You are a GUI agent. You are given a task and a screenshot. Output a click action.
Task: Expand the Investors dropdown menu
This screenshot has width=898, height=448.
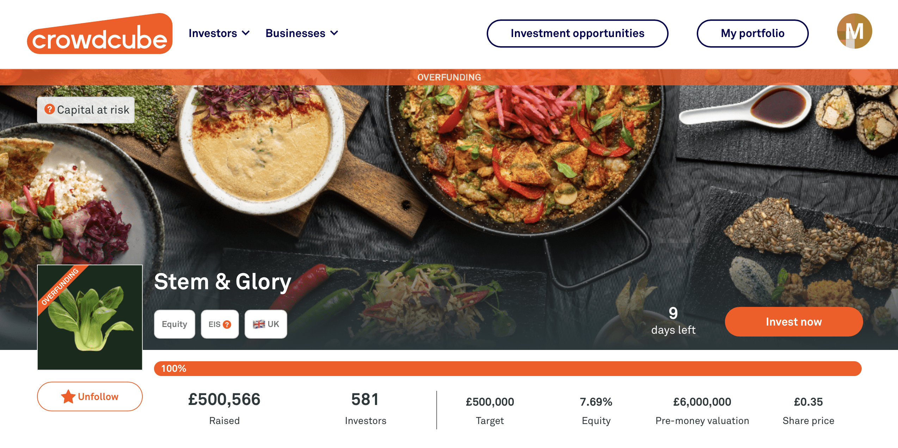click(x=219, y=33)
